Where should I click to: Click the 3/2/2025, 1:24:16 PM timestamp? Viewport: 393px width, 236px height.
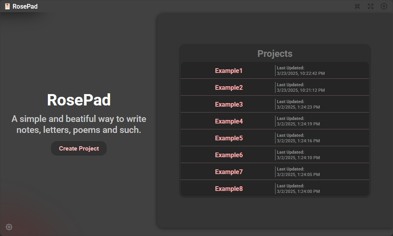click(x=298, y=141)
